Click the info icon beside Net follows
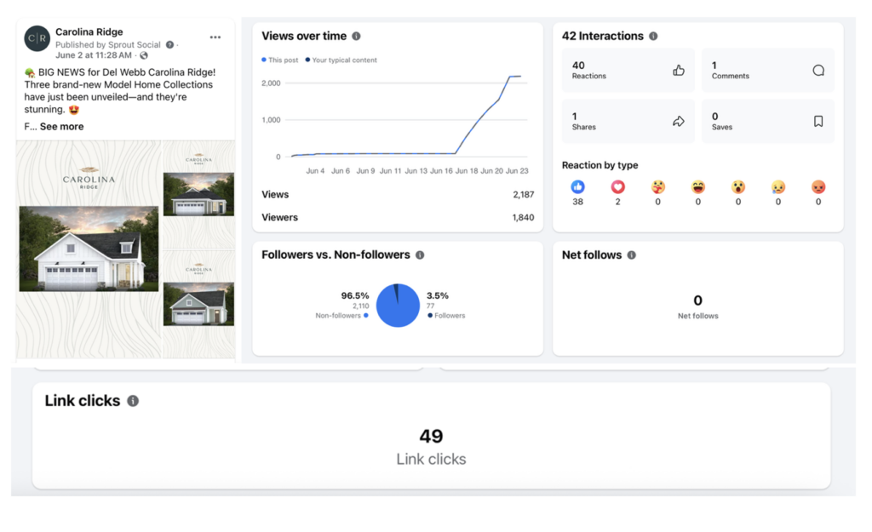Viewport: 872px width, 532px height. point(632,255)
